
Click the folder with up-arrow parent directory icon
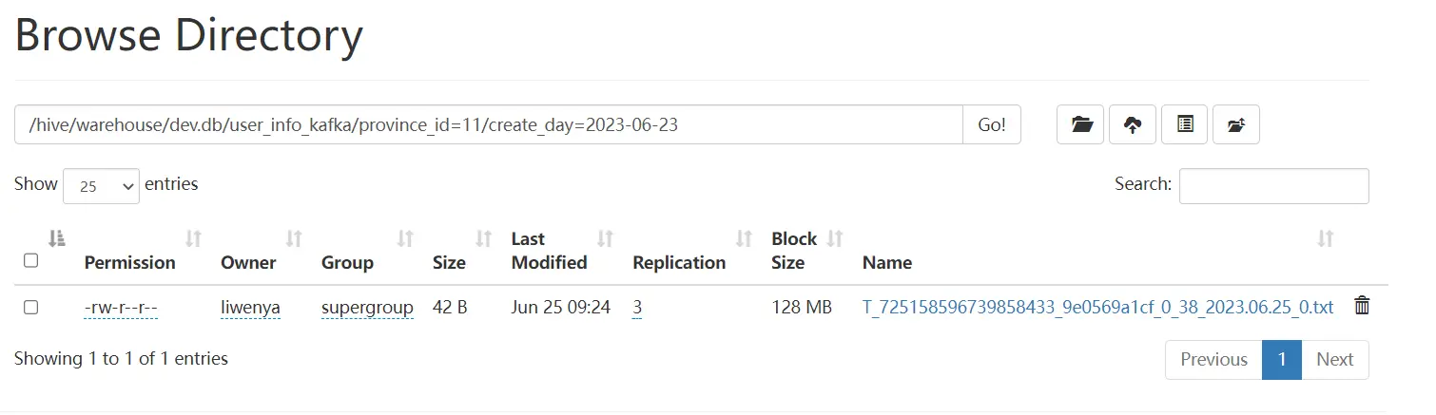[1236, 124]
